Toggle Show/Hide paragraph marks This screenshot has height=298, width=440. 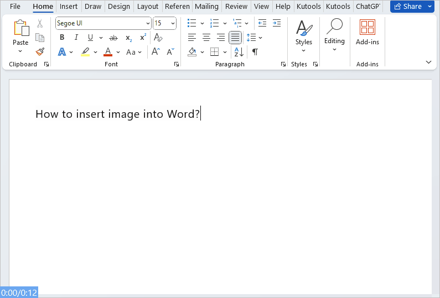(x=255, y=52)
